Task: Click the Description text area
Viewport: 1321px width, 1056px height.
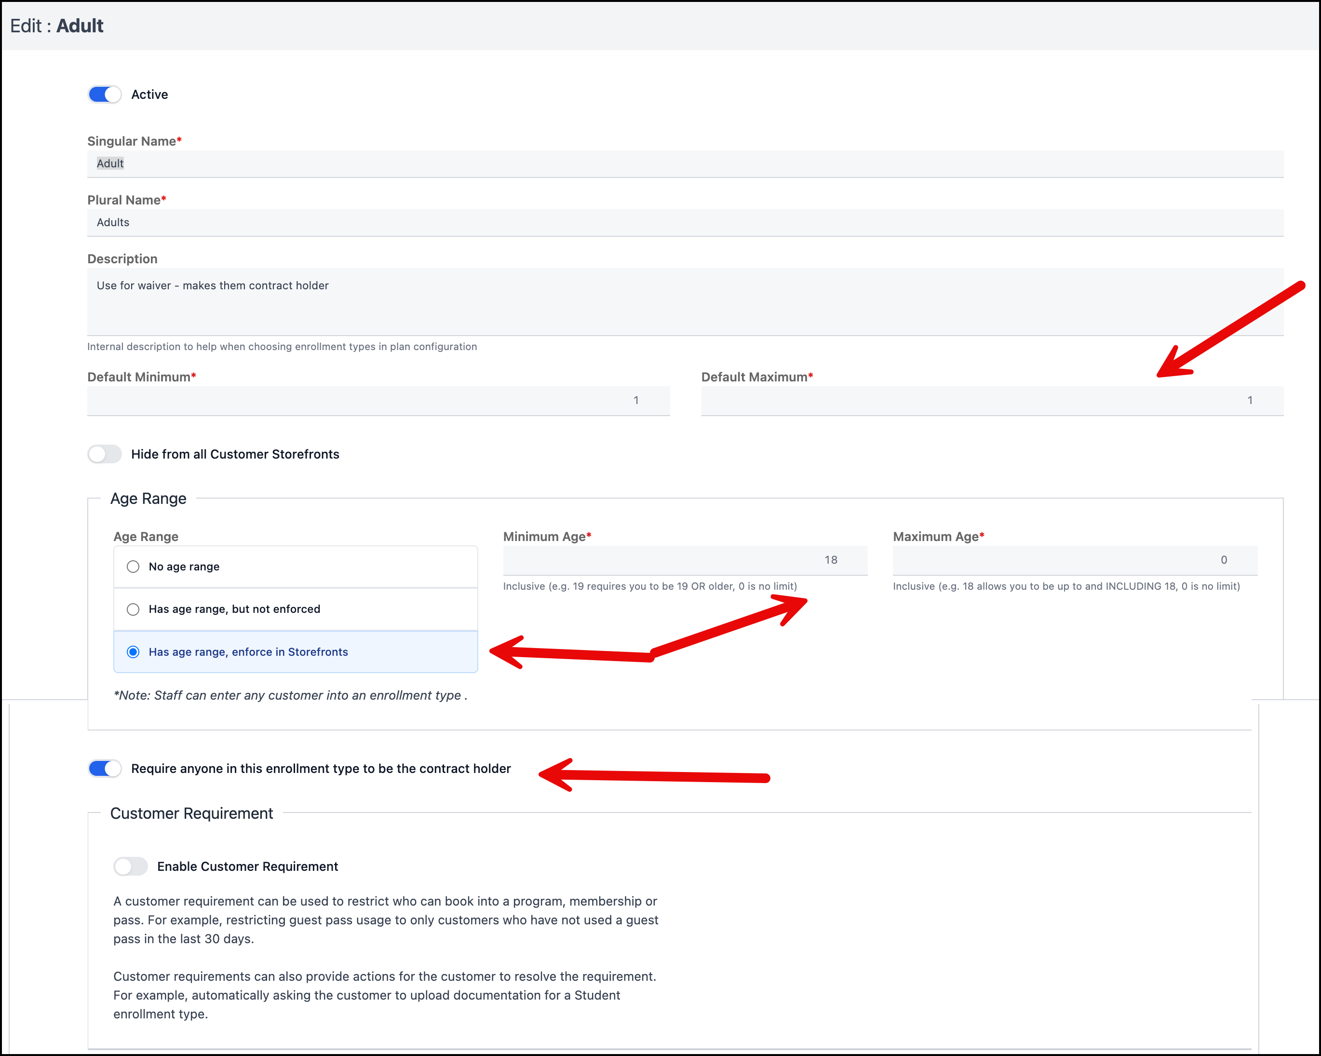Action: coord(685,301)
